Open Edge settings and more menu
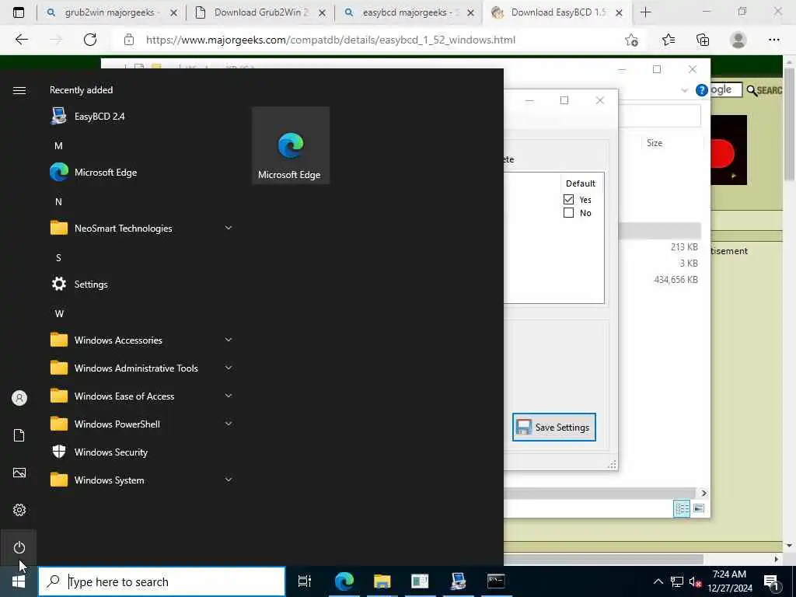796x597 pixels. point(773,40)
